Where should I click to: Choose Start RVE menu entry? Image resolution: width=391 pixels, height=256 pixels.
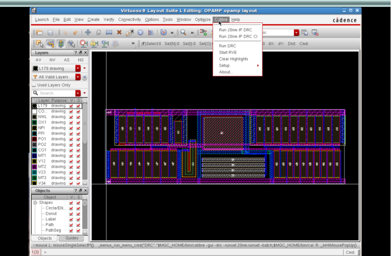[x=228, y=52]
